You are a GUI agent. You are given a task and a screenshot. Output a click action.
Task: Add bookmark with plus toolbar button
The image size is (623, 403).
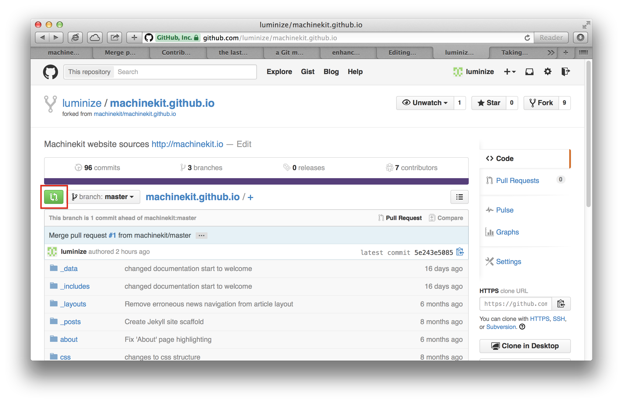coord(134,38)
